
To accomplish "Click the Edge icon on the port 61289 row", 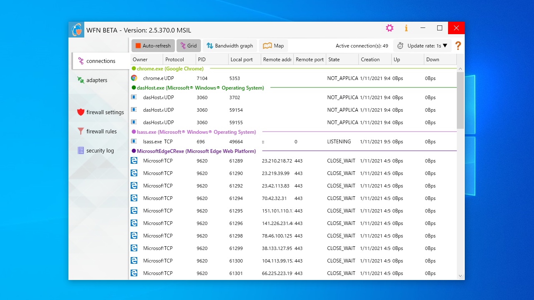I will (x=134, y=160).
